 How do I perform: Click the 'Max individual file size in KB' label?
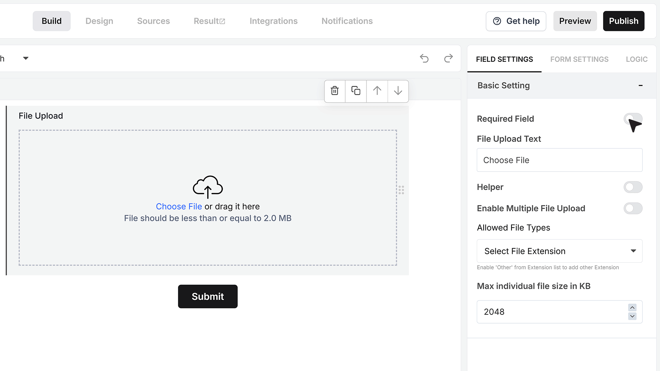(x=533, y=286)
